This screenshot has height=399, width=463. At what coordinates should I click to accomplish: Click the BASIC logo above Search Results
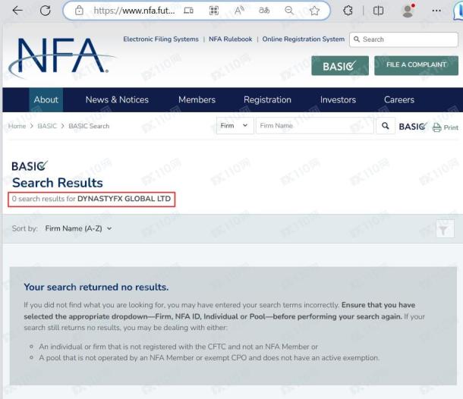click(x=30, y=166)
